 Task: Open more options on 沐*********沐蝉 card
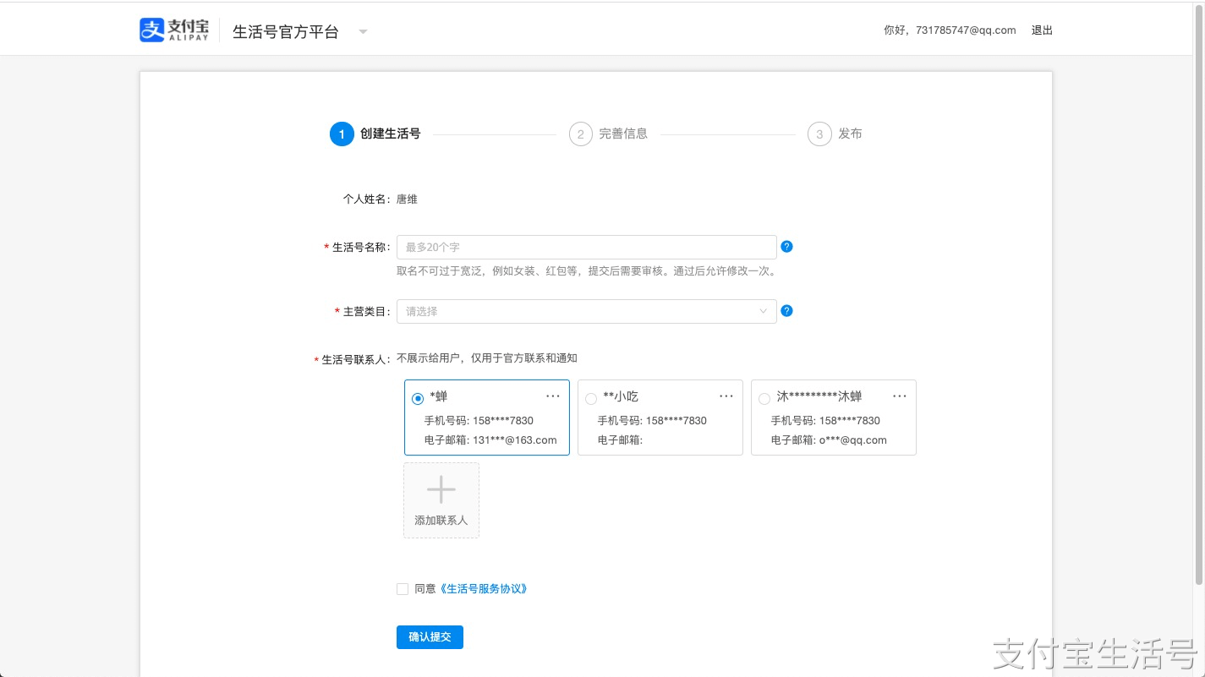(x=900, y=396)
